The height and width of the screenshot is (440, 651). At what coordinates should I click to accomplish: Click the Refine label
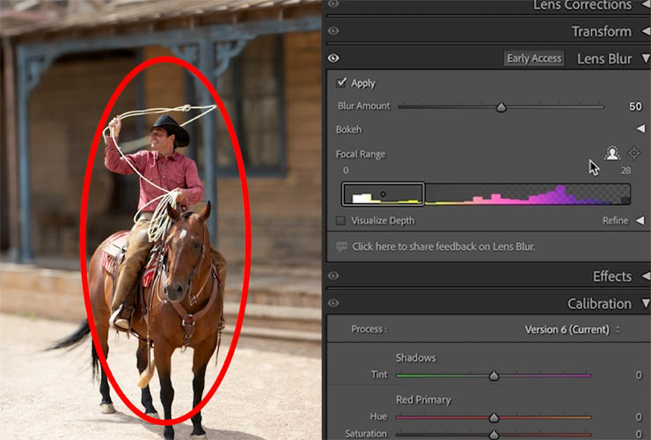(615, 221)
